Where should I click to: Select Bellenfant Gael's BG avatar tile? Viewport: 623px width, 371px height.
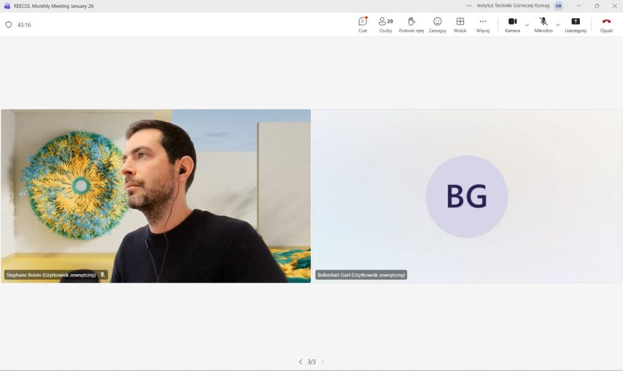(x=467, y=196)
